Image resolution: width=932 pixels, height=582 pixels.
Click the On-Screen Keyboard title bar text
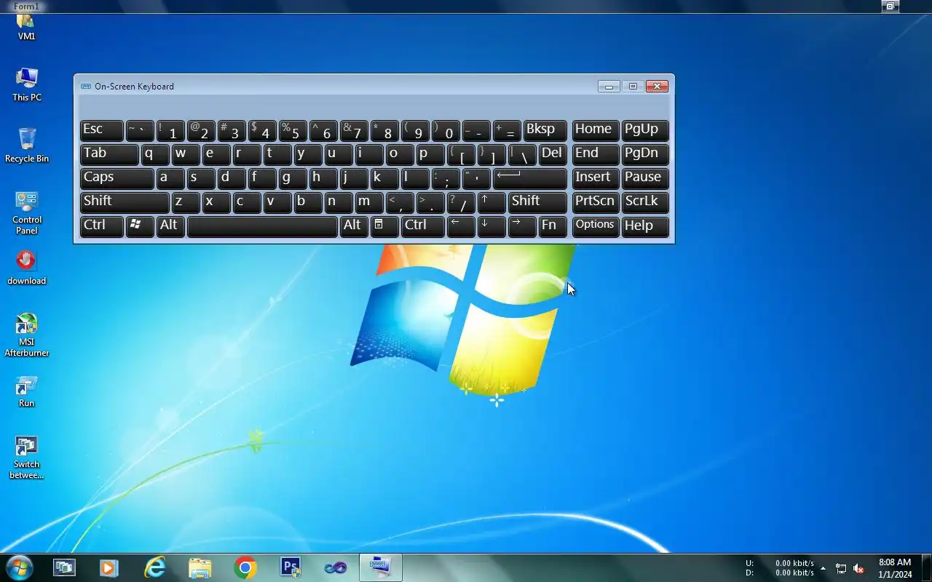[134, 87]
